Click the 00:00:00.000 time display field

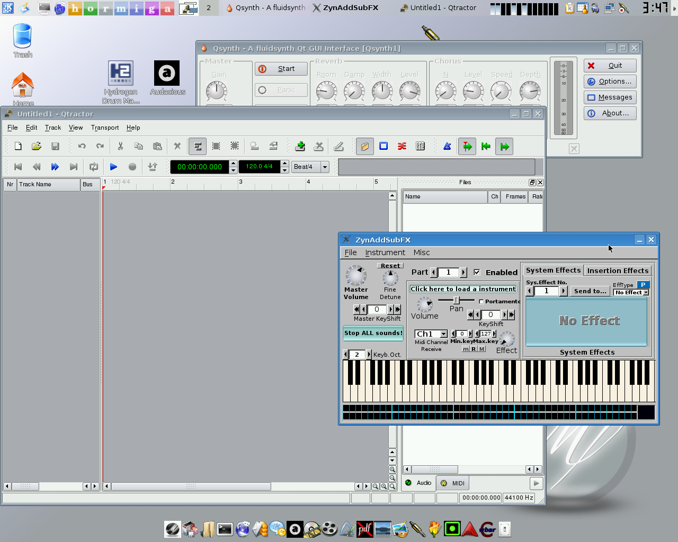(200, 167)
